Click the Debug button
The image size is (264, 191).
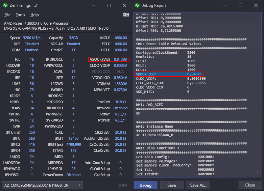145,185
